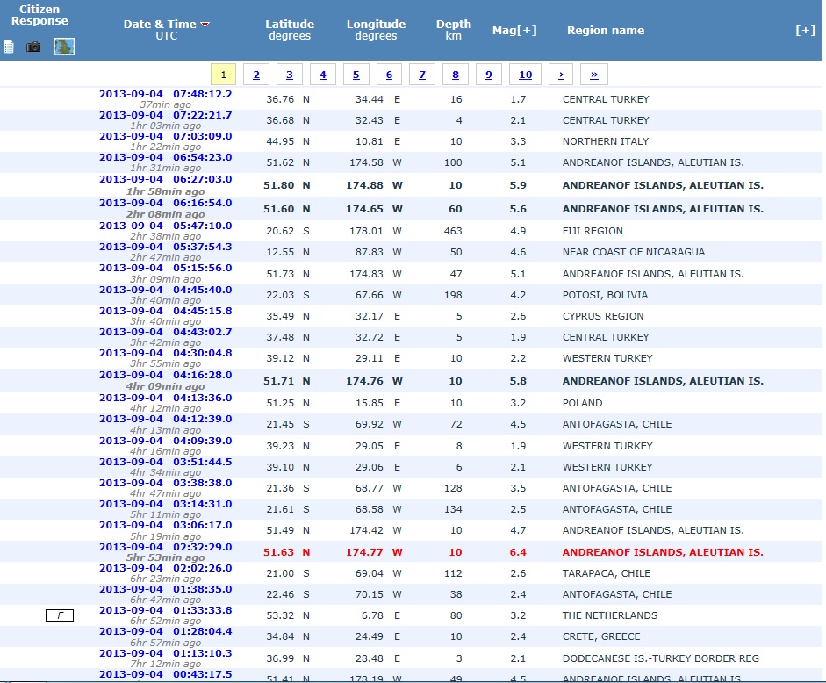Select results page 9
The height and width of the screenshot is (683, 826).
[489, 75]
